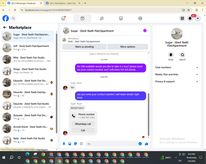
Task: Click More options button
Action: tap(128, 47)
